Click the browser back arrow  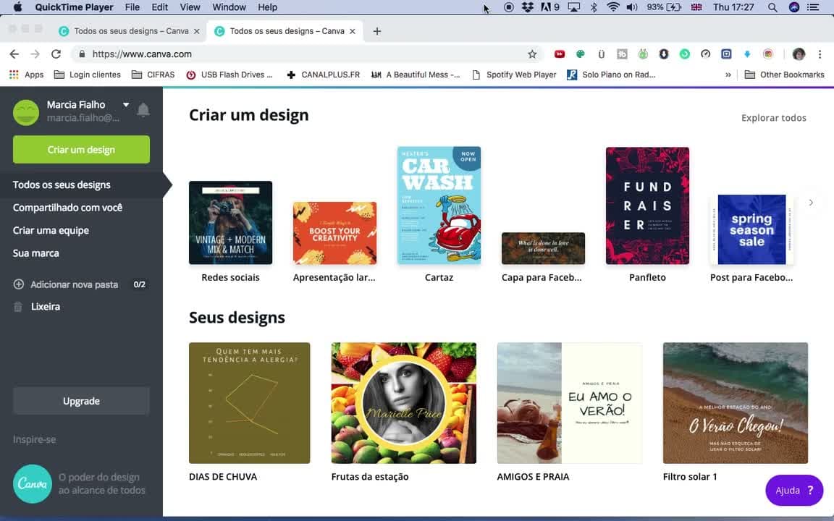click(x=14, y=54)
